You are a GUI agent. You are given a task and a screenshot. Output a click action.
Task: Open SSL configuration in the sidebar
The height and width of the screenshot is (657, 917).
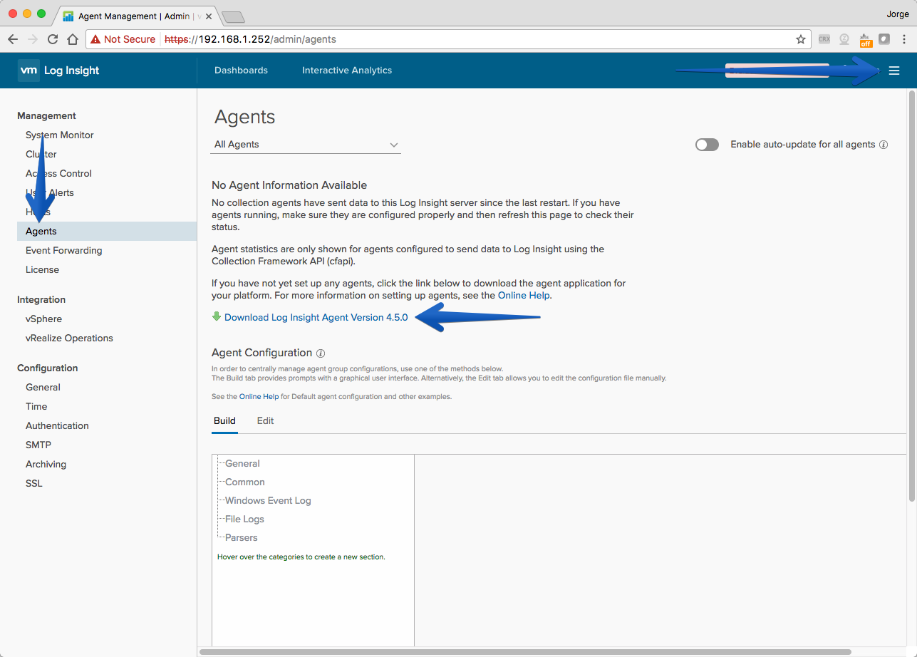(x=34, y=483)
